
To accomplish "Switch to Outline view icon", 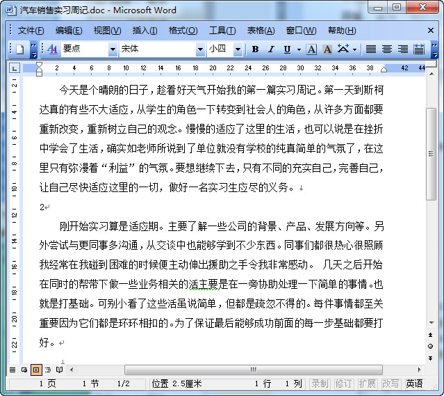I will point(48,370).
